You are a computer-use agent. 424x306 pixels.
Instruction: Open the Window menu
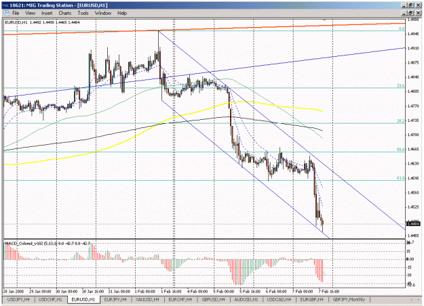[103, 13]
